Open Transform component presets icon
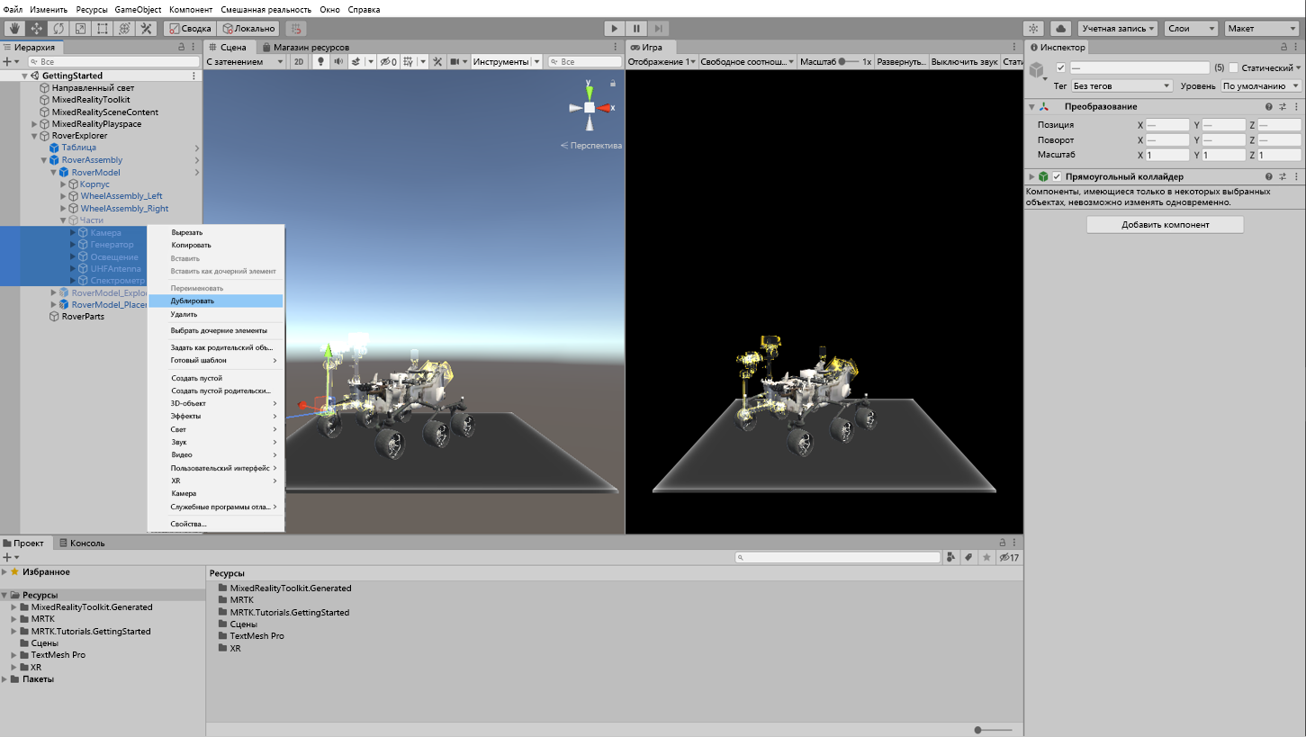This screenshot has height=737, width=1306. pos(1283,106)
